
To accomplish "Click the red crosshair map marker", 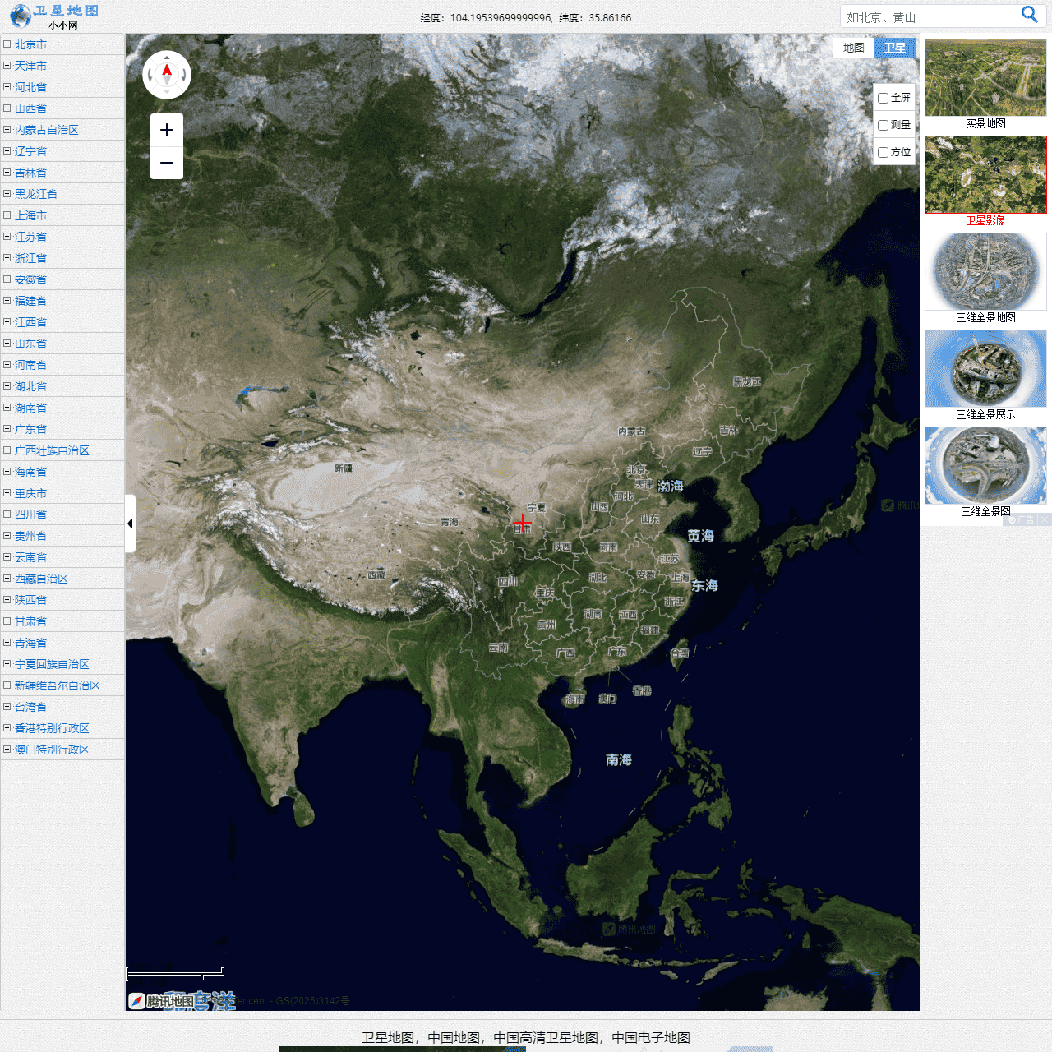I will point(523,523).
